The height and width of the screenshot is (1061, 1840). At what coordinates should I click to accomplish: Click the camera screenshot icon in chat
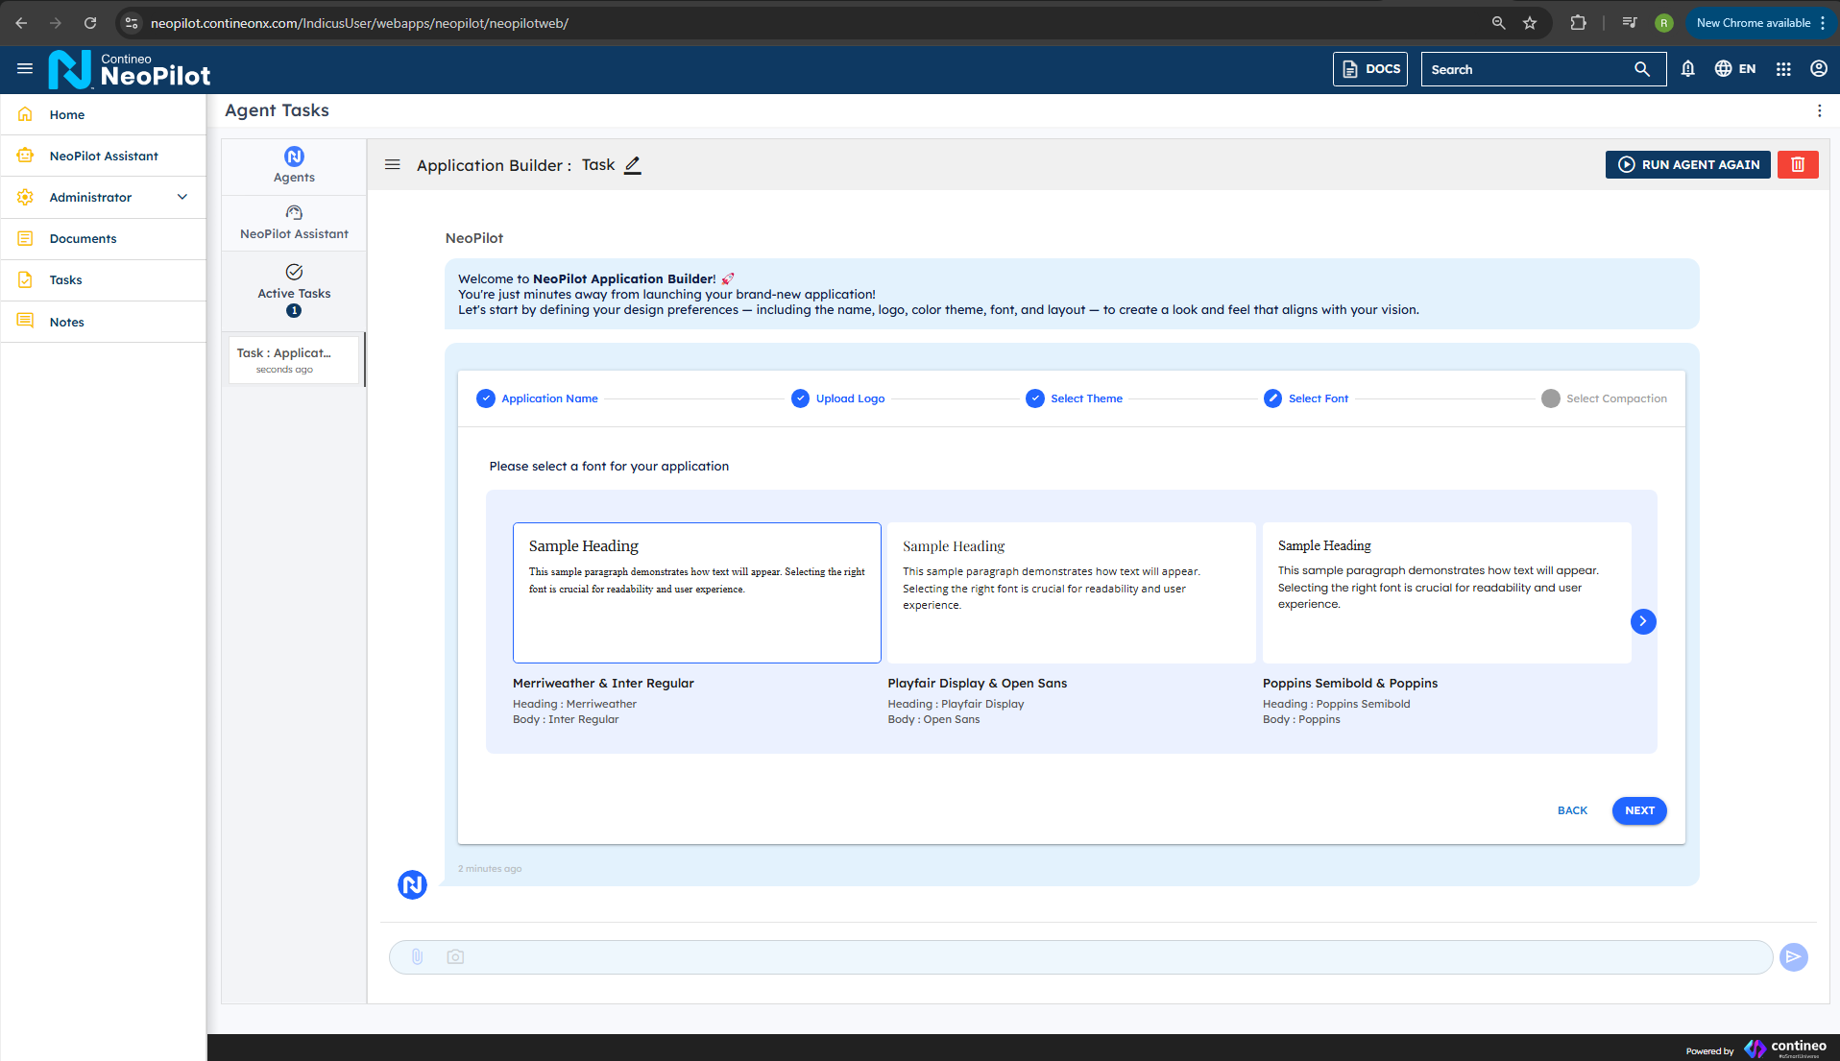point(455,956)
